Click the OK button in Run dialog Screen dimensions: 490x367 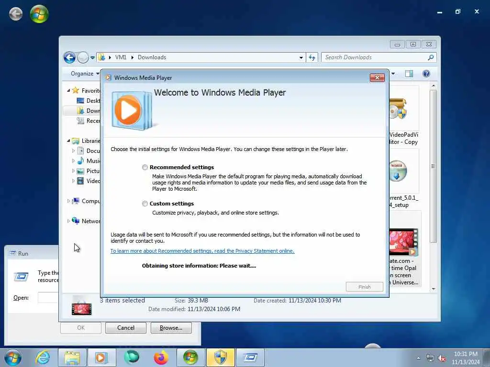pyautogui.click(x=80, y=328)
